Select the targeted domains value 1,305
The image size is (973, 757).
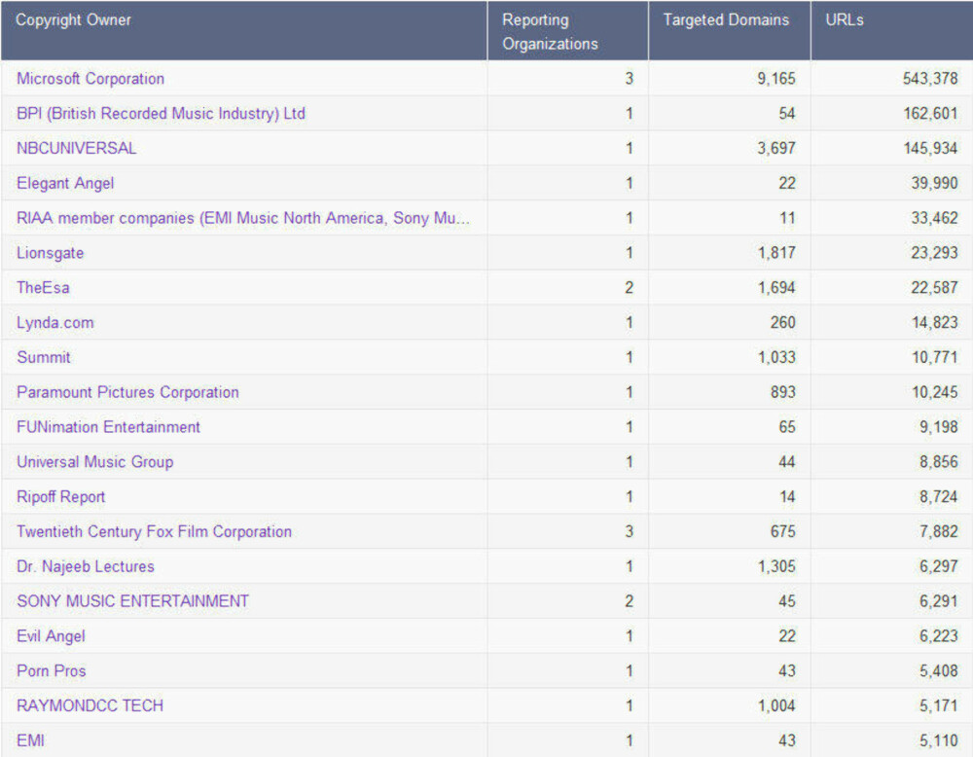pos(776,566)
